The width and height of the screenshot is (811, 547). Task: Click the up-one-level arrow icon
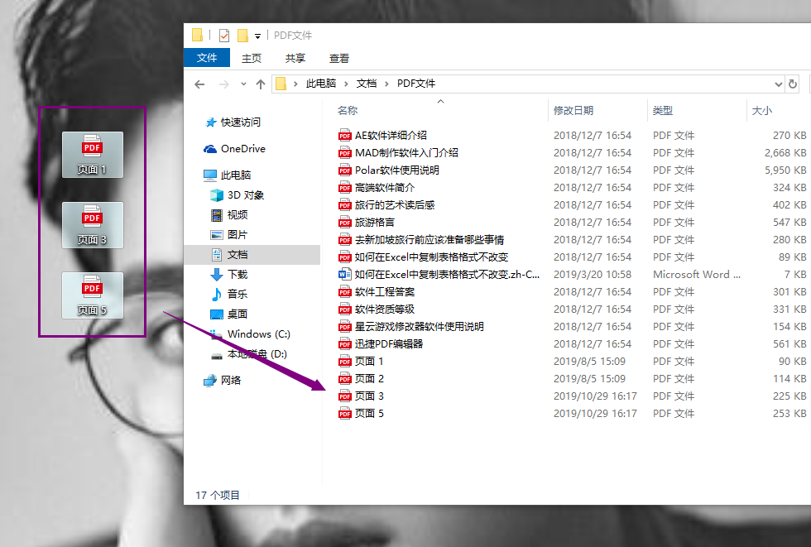[262, 84]
